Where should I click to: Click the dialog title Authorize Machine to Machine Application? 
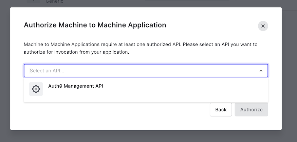[95, 25]
